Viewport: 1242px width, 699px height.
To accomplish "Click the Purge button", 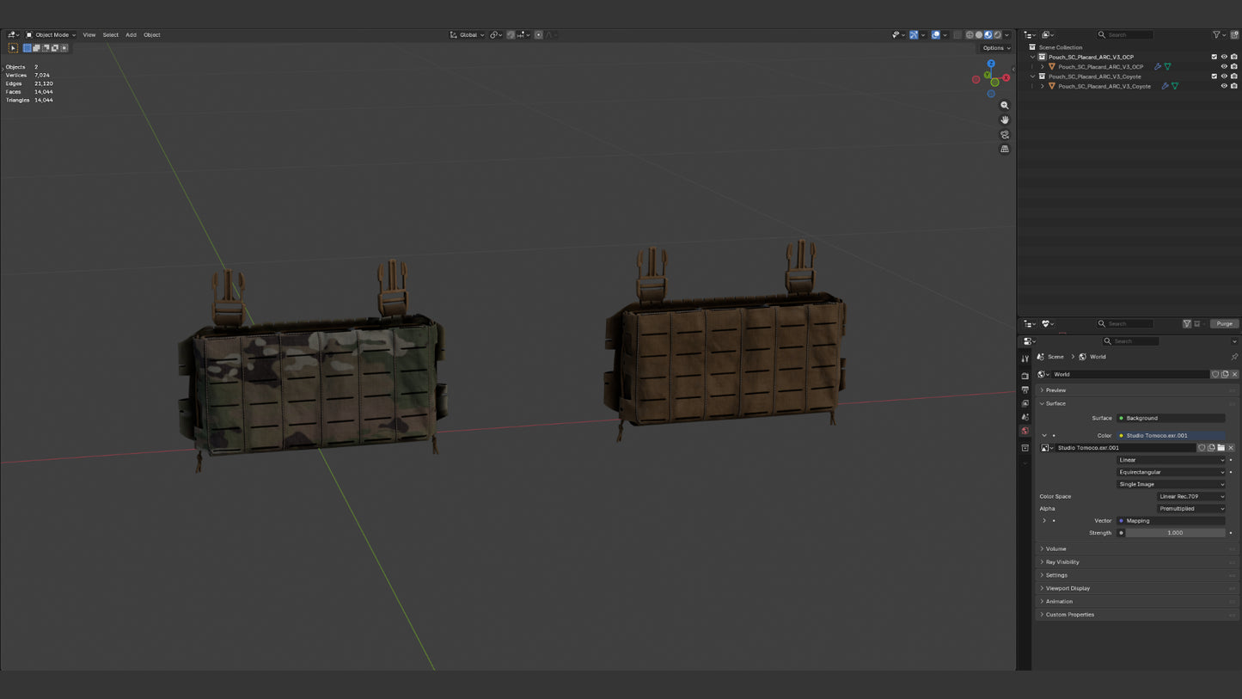I will click(x=1224, y=324).
